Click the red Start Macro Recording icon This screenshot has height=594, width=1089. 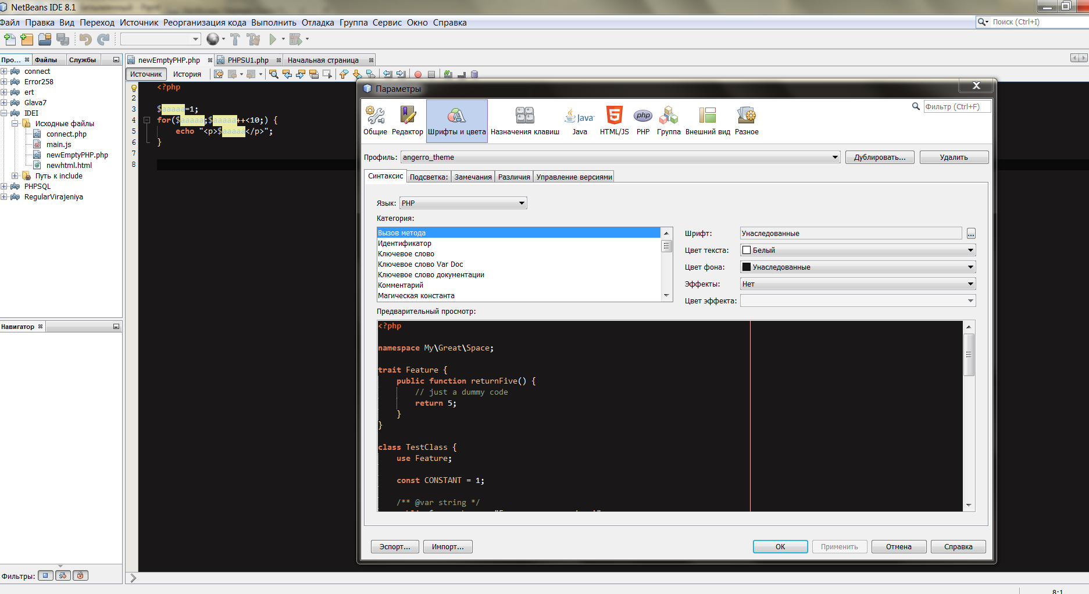coord(417,74)
